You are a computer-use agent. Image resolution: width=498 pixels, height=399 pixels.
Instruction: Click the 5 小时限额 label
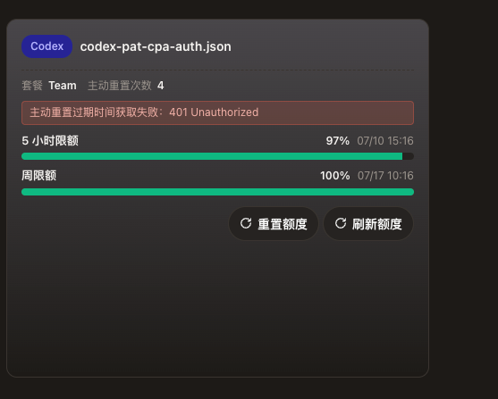pos(50,141)
